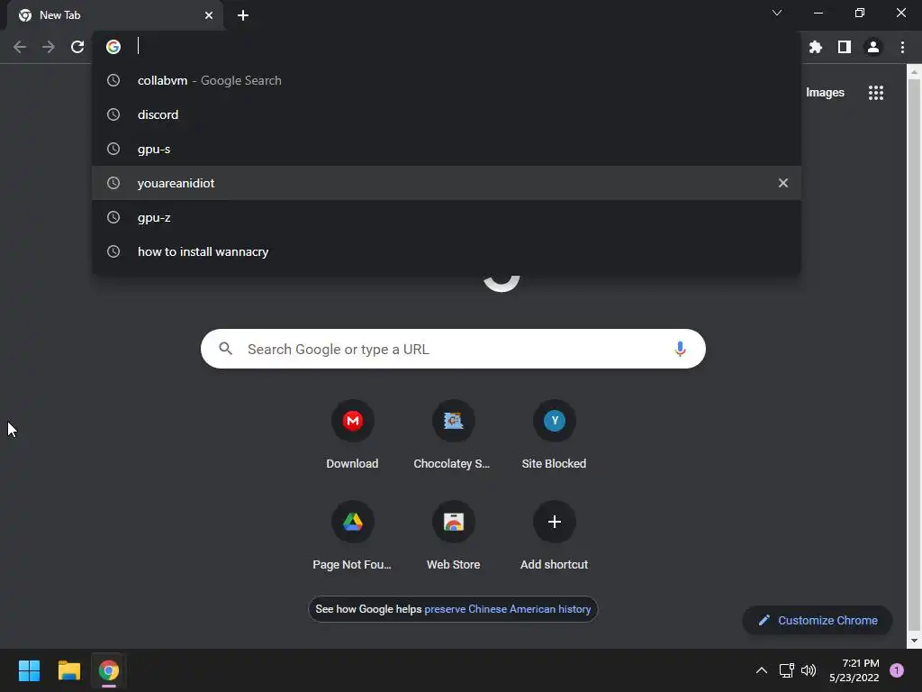Open the Extensions puzzle icon

pos(816,47)
